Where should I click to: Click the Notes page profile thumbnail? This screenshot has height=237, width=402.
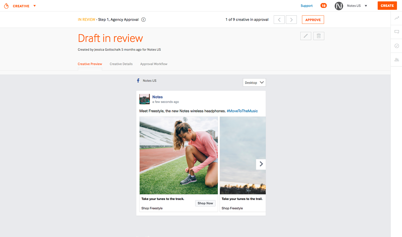144,99
